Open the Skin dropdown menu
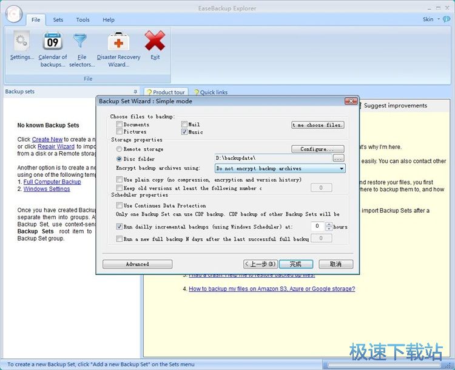Screen dimensions: 455x370 click(x=431, y=19)
